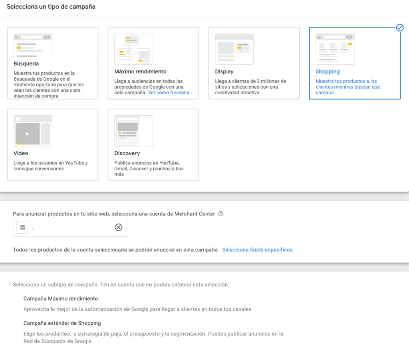Pick the Vídeo campaign type title
This screenshot has height=348, width=409.
[21, 153]
